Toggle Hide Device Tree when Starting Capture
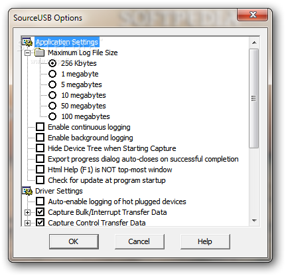Image resolution: width=286 pixels, height=276 pixels. click(40, 148)
